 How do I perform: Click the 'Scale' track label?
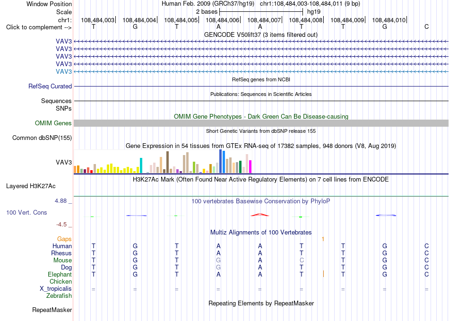click(x=64, y=12)
